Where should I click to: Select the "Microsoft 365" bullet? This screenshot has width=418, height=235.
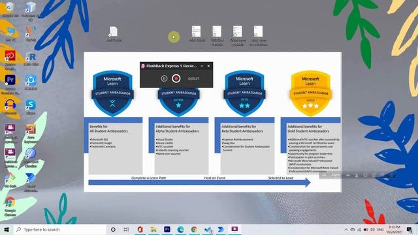tap(99, 139)
